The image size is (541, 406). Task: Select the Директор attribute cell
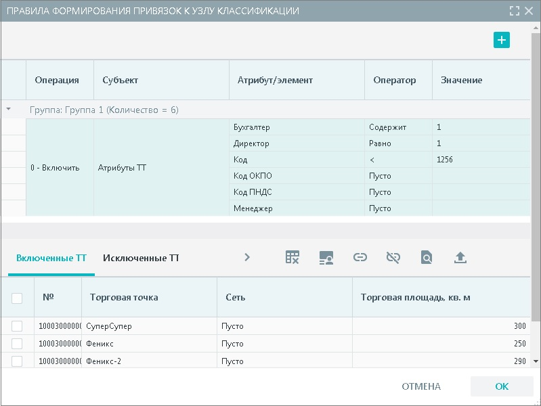point(297,143)
